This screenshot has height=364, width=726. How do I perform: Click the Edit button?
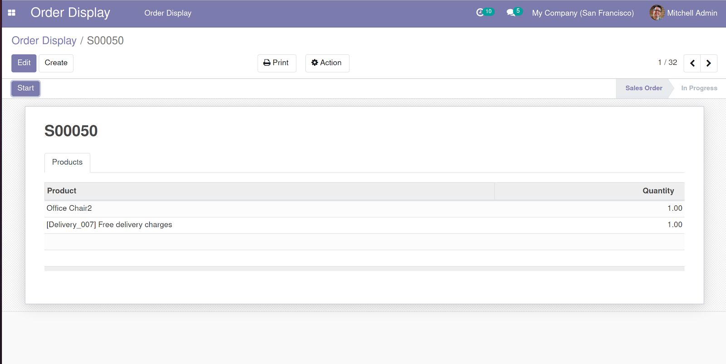[24, 63]
